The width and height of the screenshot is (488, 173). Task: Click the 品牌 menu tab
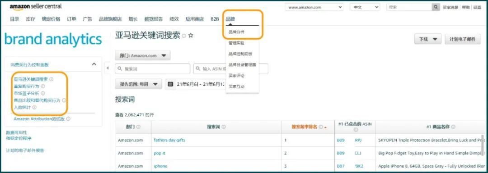point(230,19)
